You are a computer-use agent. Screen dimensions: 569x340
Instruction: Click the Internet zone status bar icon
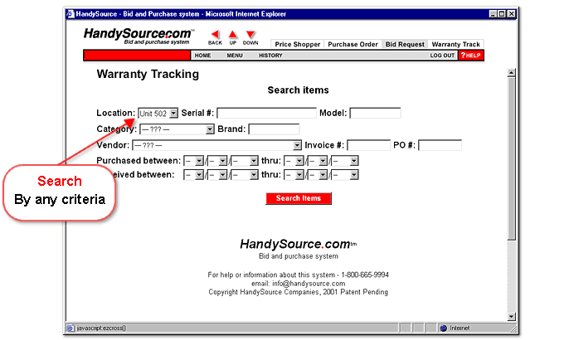(x=443, y=328)
